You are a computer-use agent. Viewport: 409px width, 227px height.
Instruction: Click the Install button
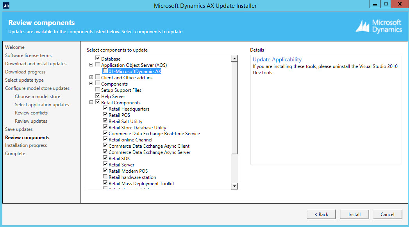tap(354, 214)
